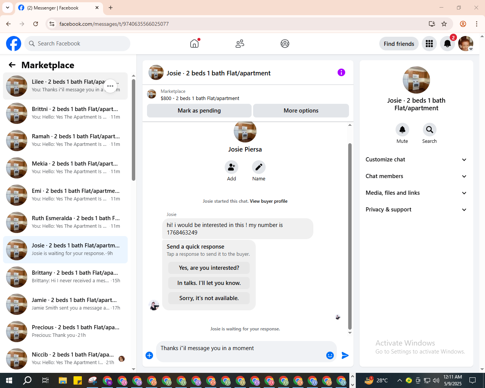Send quick reply 'In talks. I'll let you know.'
The width and height of the screenshot is (485, 388).
209,283
